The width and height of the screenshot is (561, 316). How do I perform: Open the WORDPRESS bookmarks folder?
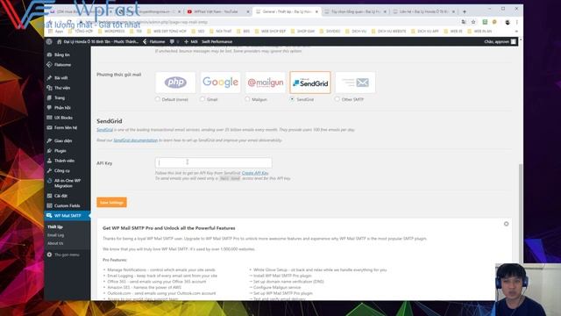111,32
